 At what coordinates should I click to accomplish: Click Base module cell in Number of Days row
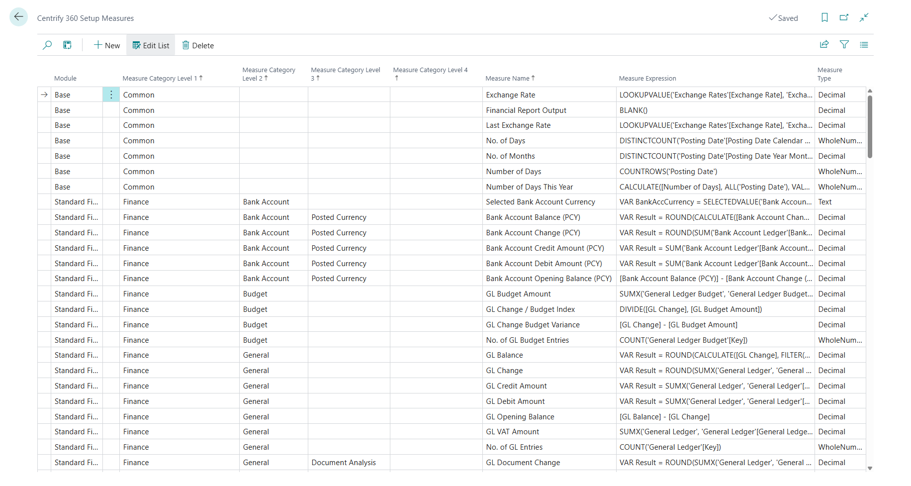[77, 171]
